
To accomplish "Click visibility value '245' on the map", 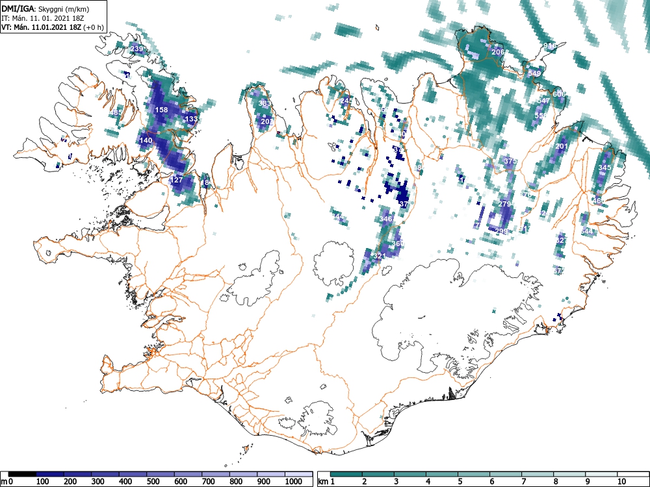I will coord(346,101).
